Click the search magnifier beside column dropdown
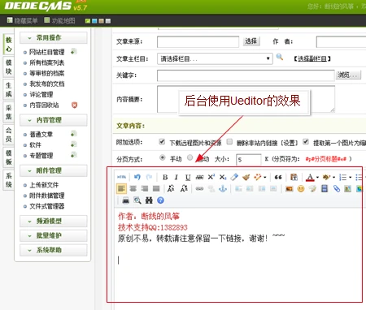The height and width of the screenshot is (310, 366). tap(280, 57)
